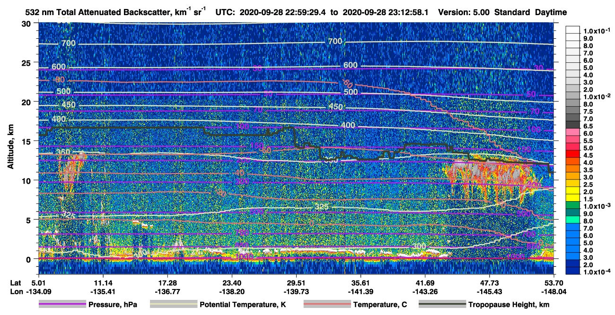Click the latitude value 47.73
615x315 pixels.
point(490,282)
